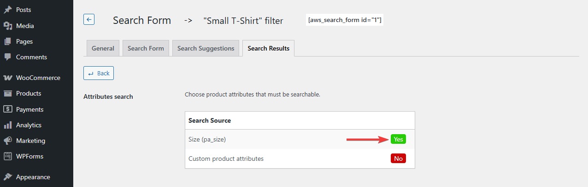
Task: Open the Search Form tab
Action: [146, 48]
